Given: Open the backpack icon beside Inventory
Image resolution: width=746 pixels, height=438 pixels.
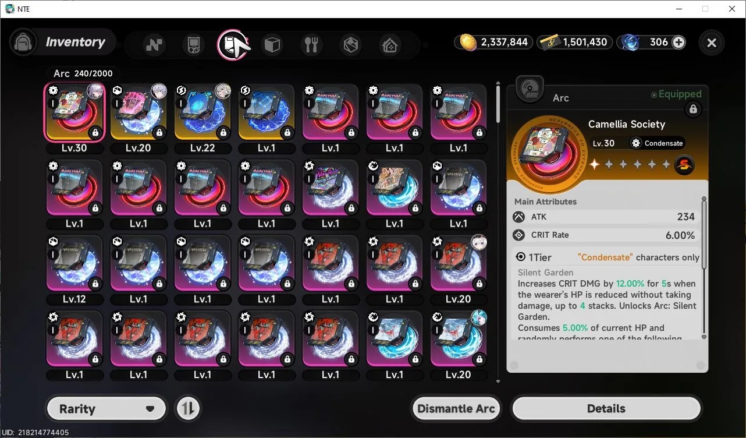Looking at the screenshot, I should coord(23,43).
